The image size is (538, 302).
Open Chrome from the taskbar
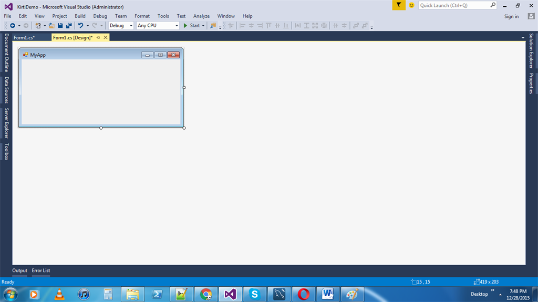(206, 295)
